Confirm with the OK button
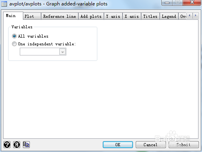Image resolution: width=202 pixels, height=152 pixels. click(118, 145)
